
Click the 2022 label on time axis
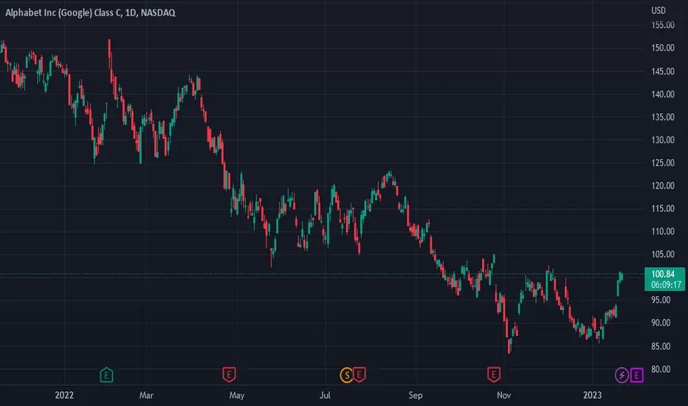(x=64, y=395)
